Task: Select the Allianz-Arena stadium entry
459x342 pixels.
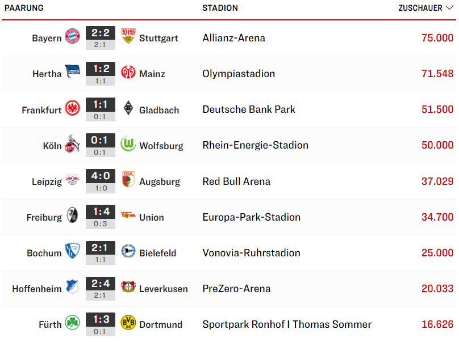Action: (234, 38)
